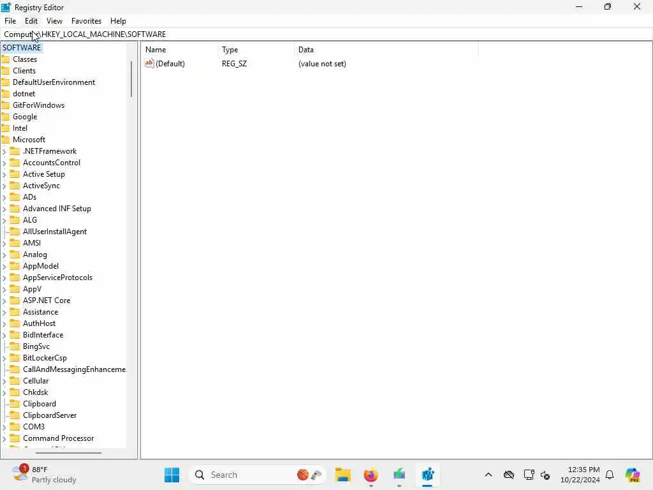Select the CallAndMessagingEnhancement key

click(74, 369)
